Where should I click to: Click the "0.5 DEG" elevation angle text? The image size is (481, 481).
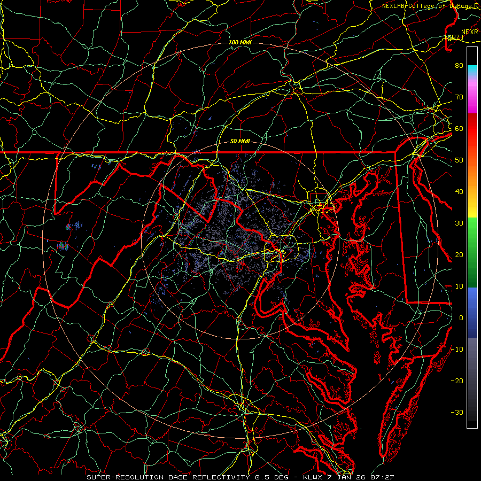click(x=271, y=477)
